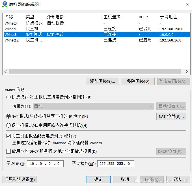
Task: Click the horizontal scrollbar track of the list
Action: tap(95, 71)
